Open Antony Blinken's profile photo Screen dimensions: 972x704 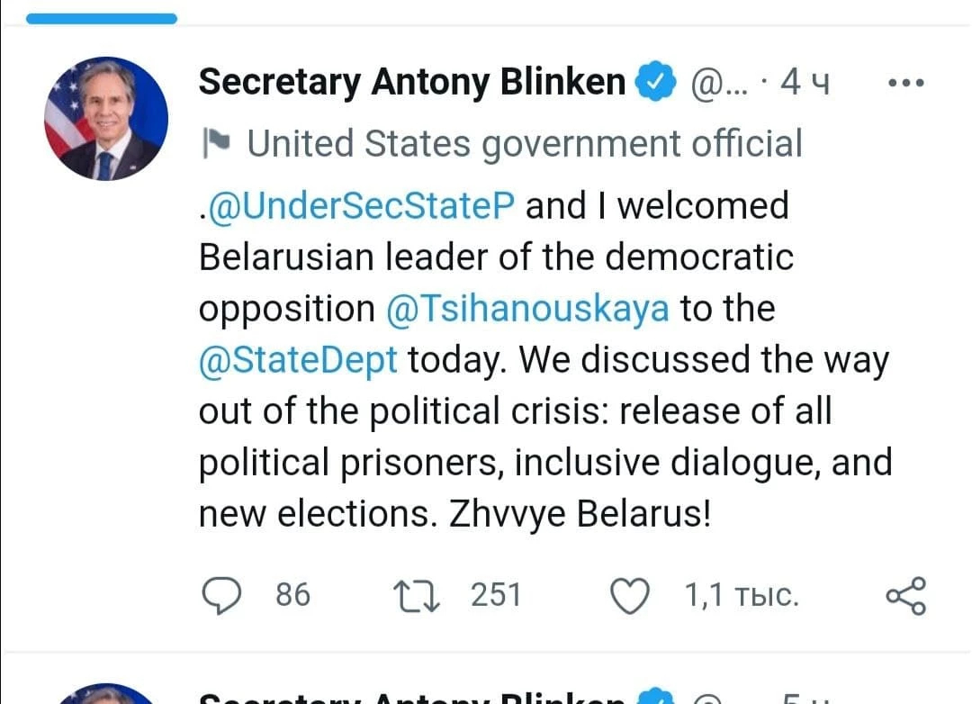[106, 119]
